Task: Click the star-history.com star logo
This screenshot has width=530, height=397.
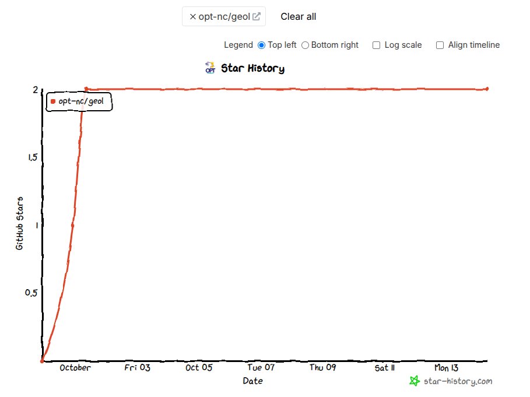Action: 415,381
